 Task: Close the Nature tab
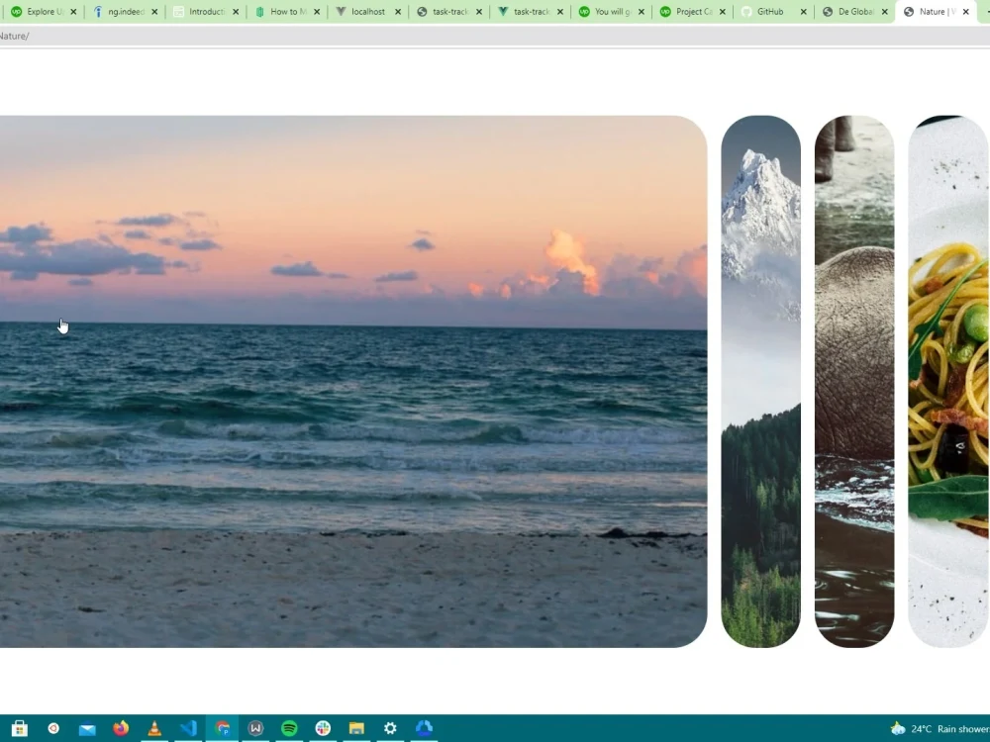point(966,11)
